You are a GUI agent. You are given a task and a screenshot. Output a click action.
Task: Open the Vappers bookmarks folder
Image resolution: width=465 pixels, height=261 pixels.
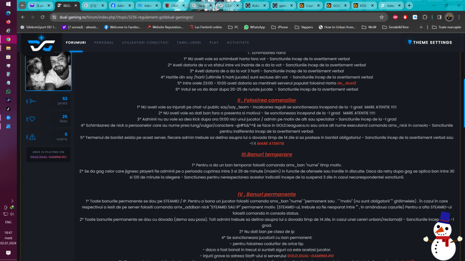[x=304, y=27]
